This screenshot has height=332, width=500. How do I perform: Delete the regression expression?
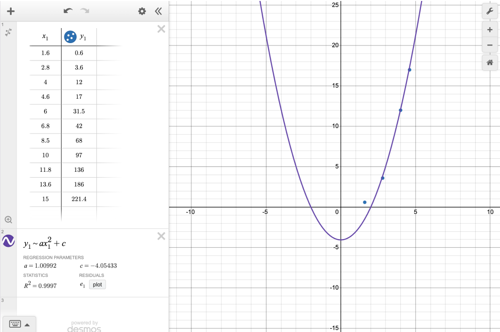click(161, 236)
